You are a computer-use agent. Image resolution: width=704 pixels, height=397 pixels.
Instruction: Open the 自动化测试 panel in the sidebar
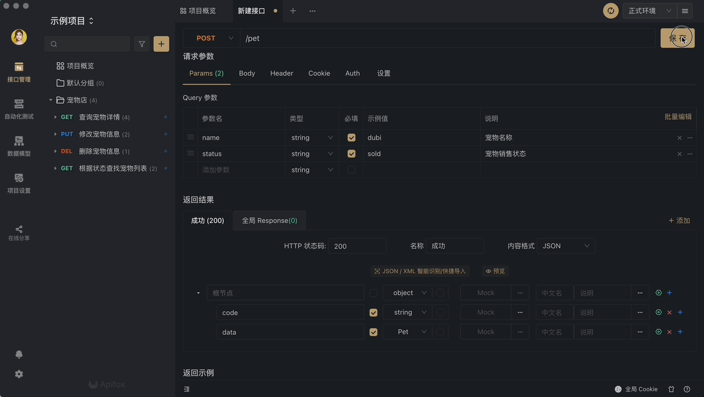pos(19,108)
